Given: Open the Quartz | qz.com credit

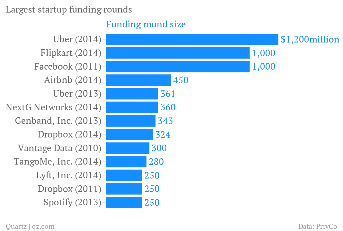Looking at the screenshot, I should (x=30, y=226).
